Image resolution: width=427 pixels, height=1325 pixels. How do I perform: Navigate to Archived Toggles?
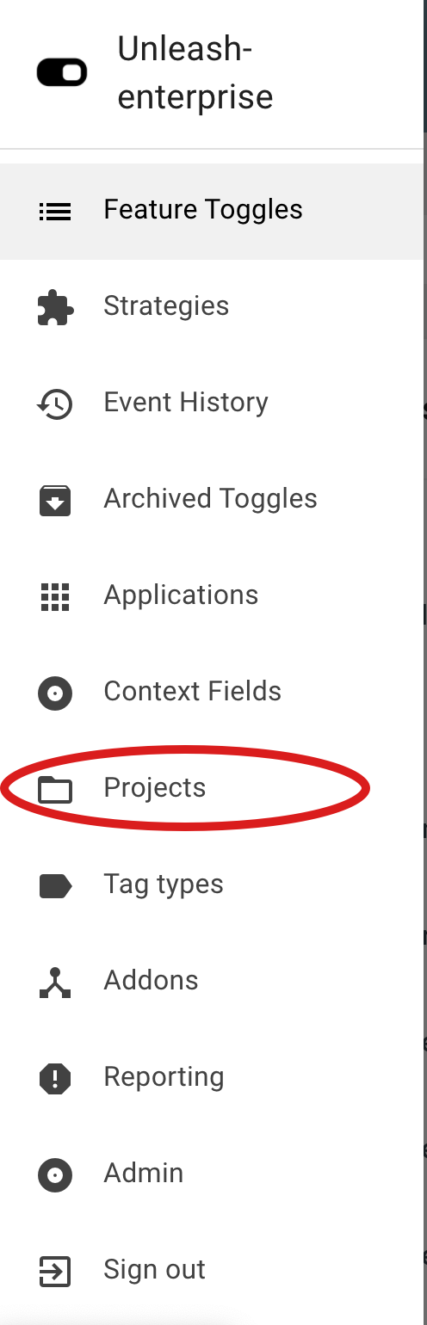coord(212,500)
